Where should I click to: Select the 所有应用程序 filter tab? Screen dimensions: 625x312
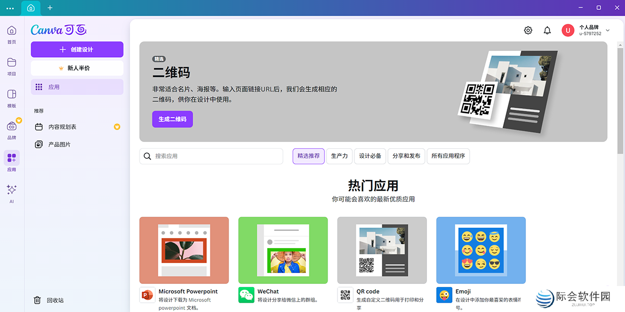(448, 156)
